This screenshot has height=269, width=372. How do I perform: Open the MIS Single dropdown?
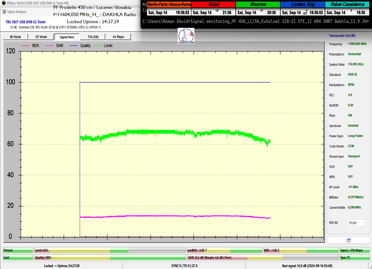(x=356, y=223)
